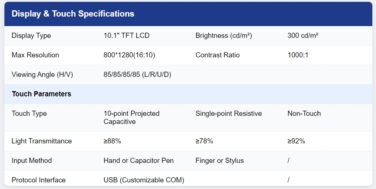Select the Hand or Capacitor Pen cell
The width and height of the screenshot is (376, 189).
click(139, 160)
